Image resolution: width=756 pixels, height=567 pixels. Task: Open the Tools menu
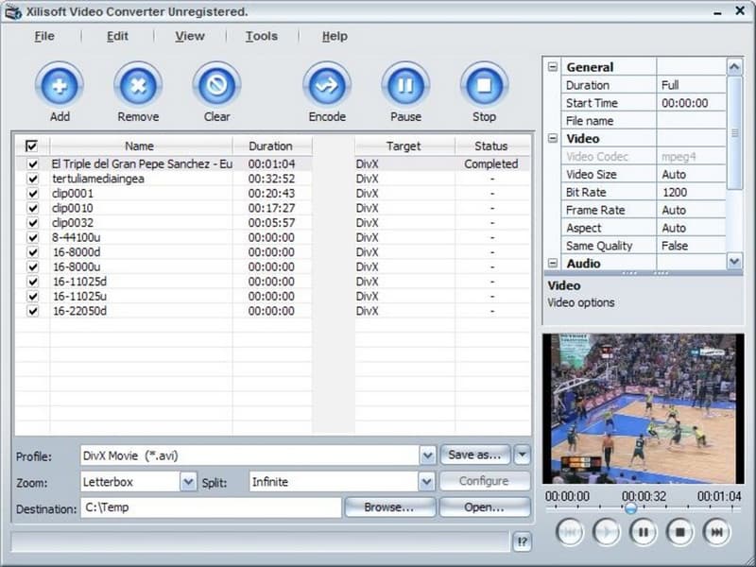tap(262, 36)
